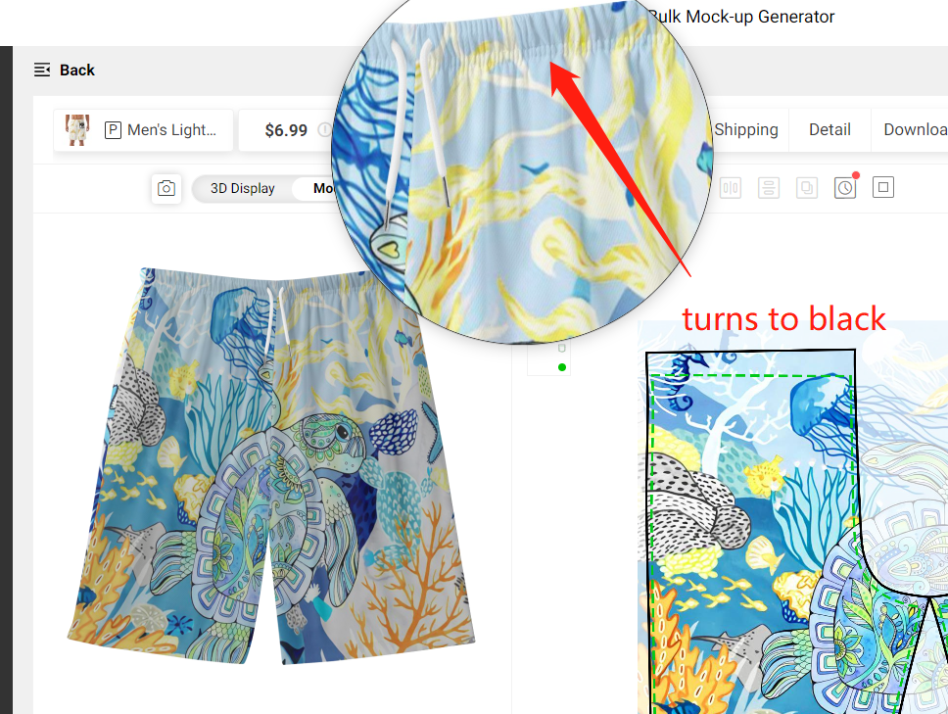Go back using the Back label

76,71
